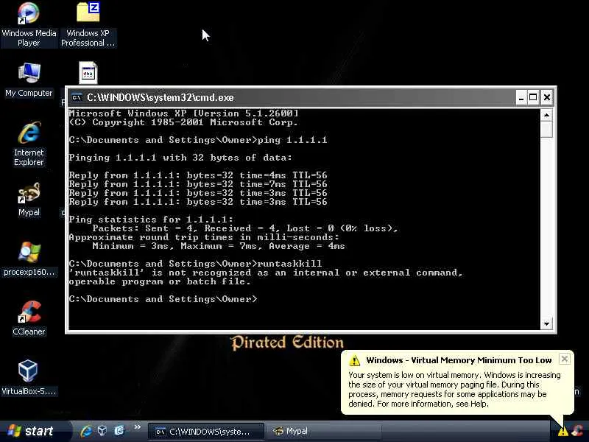The width and height of the screenshot is (589, 442).
Task: Click the cmd.exe title bar system icon
Action: [x=77, y=98]
